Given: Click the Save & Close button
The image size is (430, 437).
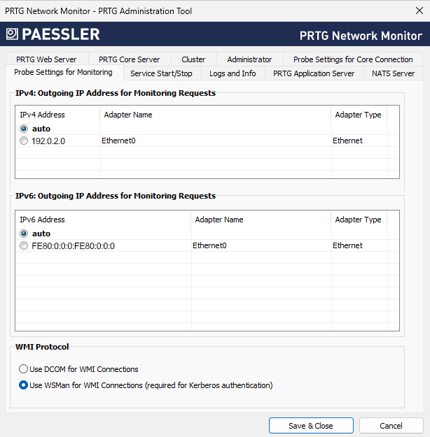Looking at the screenshot, I should [311, 426].
